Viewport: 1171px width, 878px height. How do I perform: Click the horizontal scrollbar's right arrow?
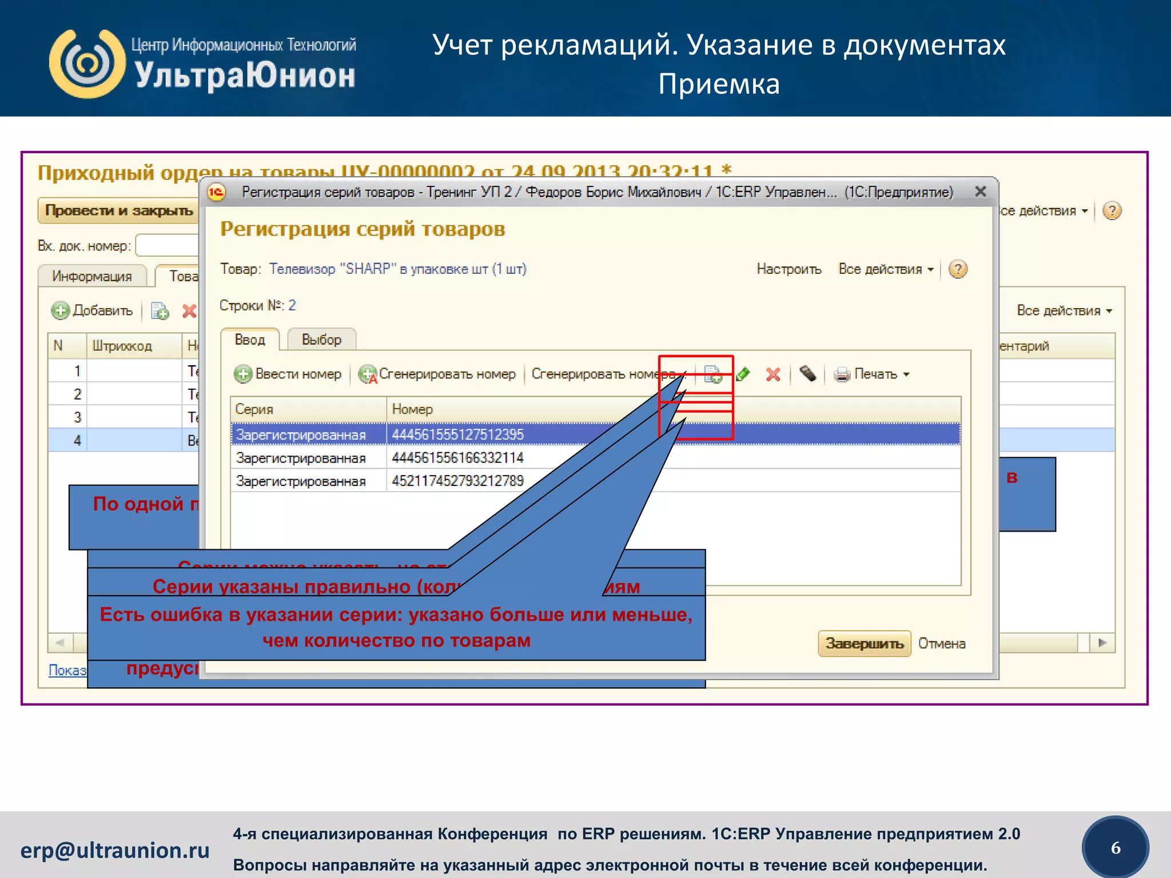1103,643
